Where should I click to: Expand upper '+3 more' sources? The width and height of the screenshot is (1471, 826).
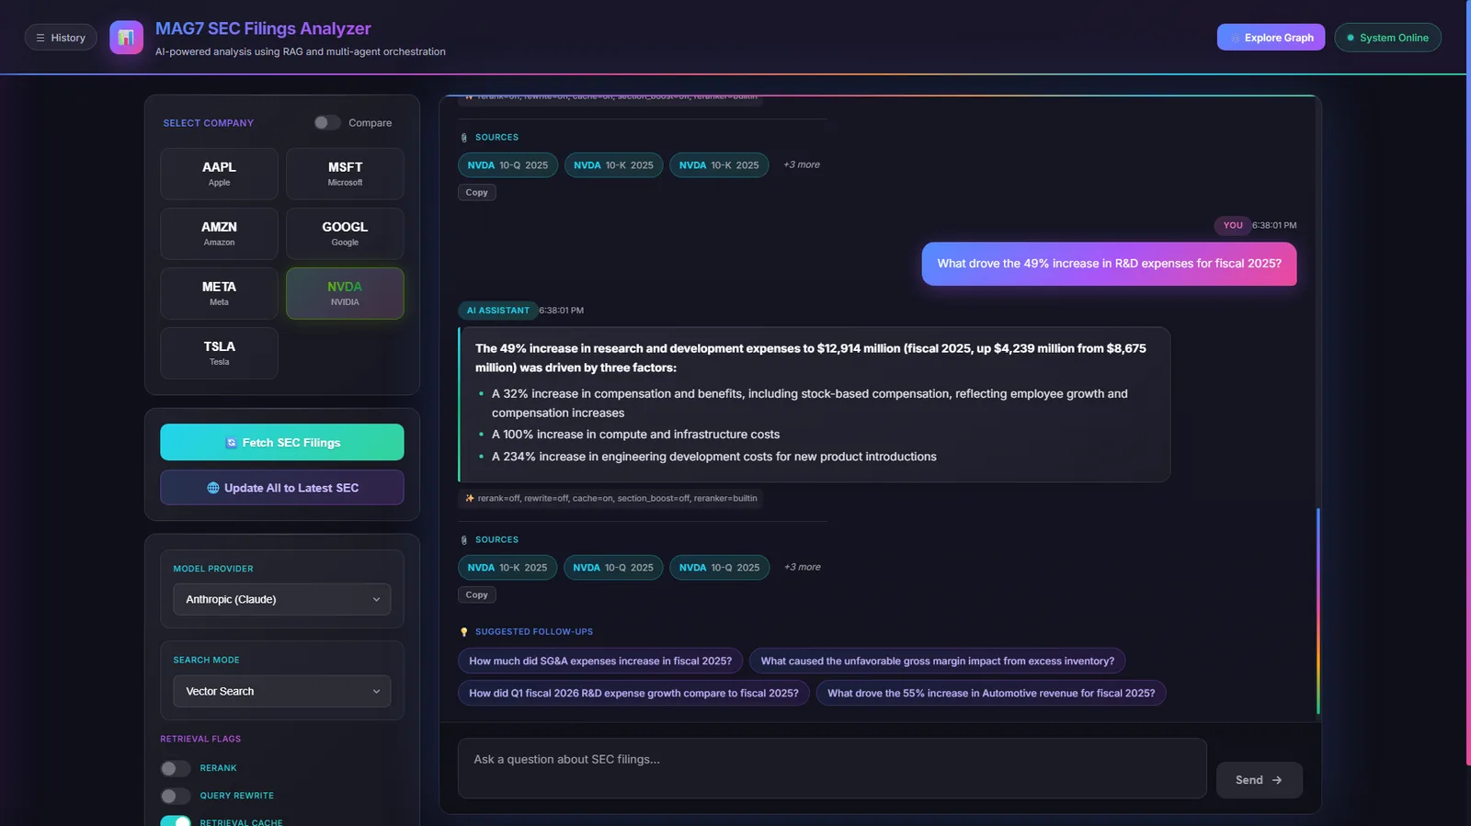tap(802, 164)
